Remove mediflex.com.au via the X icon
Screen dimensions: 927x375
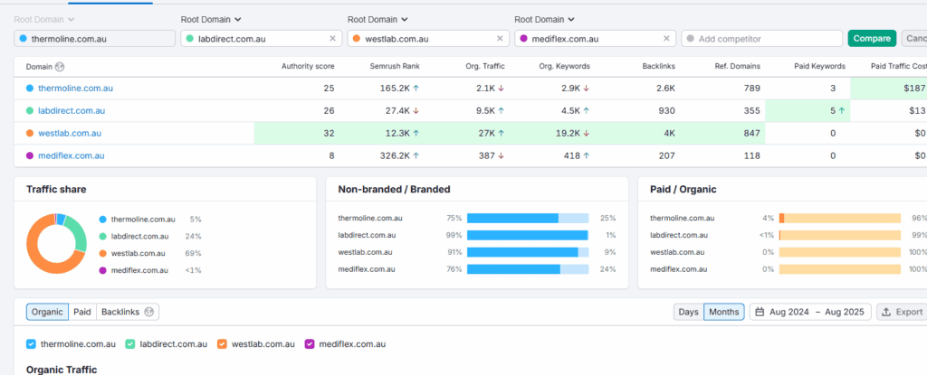(666, 39)
